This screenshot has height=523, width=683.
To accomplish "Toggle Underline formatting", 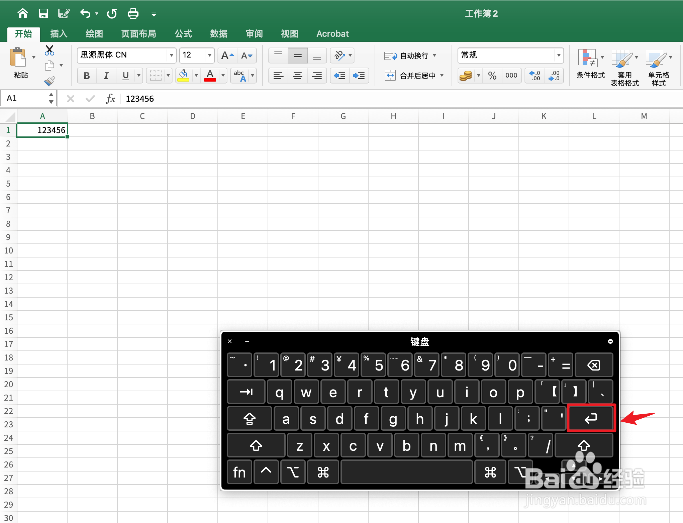I will [126, 76].
